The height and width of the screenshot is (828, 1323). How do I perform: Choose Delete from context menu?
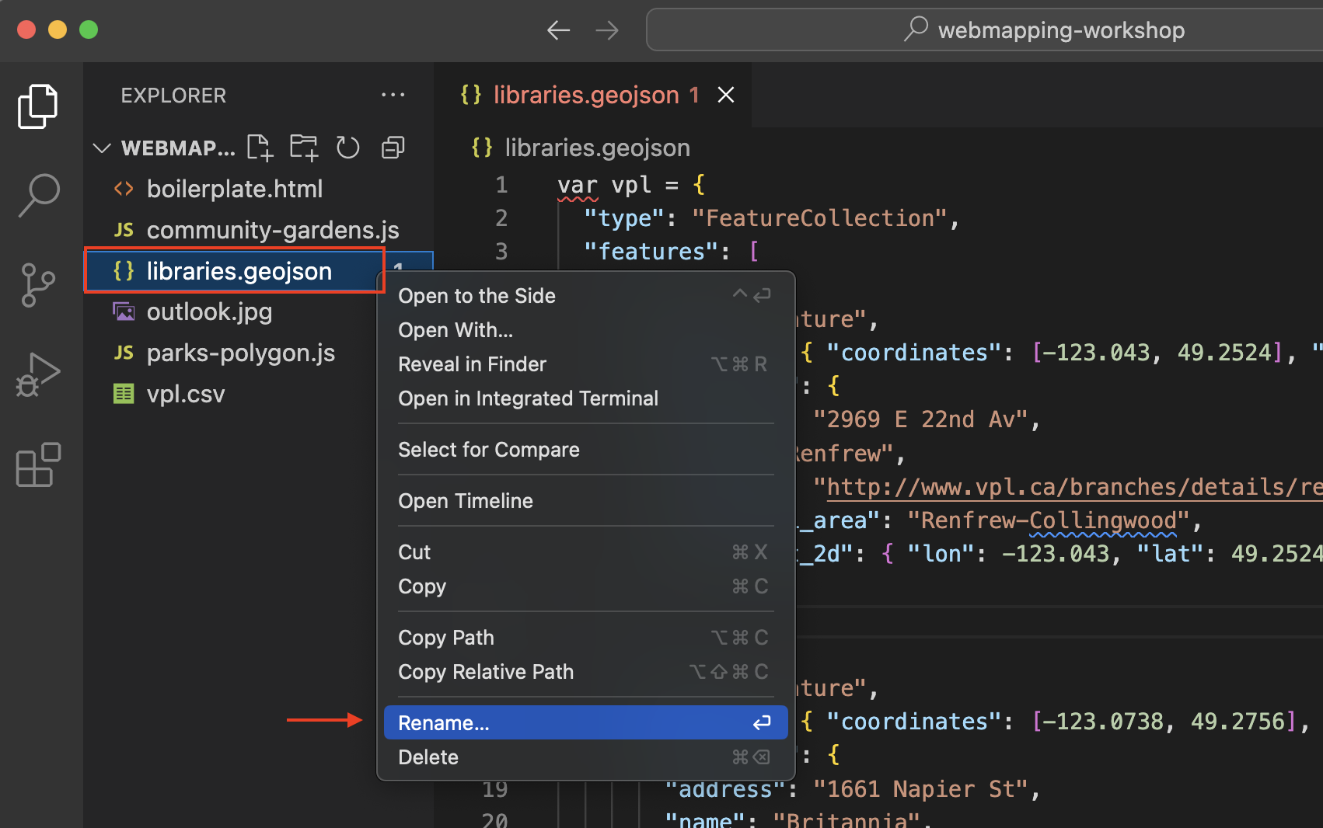pyautogui.click(x=585, y=757)
